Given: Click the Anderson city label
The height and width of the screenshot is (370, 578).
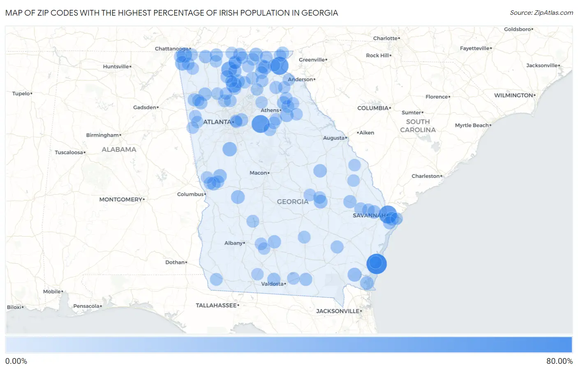Looking at the screenshot, I should click(x=301, y=79).
